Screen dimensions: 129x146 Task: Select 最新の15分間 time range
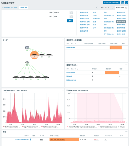pos(121,15)
